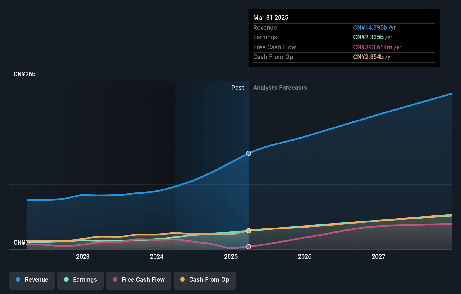The width and height of the screenshot is (461, 294).
Task: Select the Free Cash Flow data point marker
Action: pos(249,247)
